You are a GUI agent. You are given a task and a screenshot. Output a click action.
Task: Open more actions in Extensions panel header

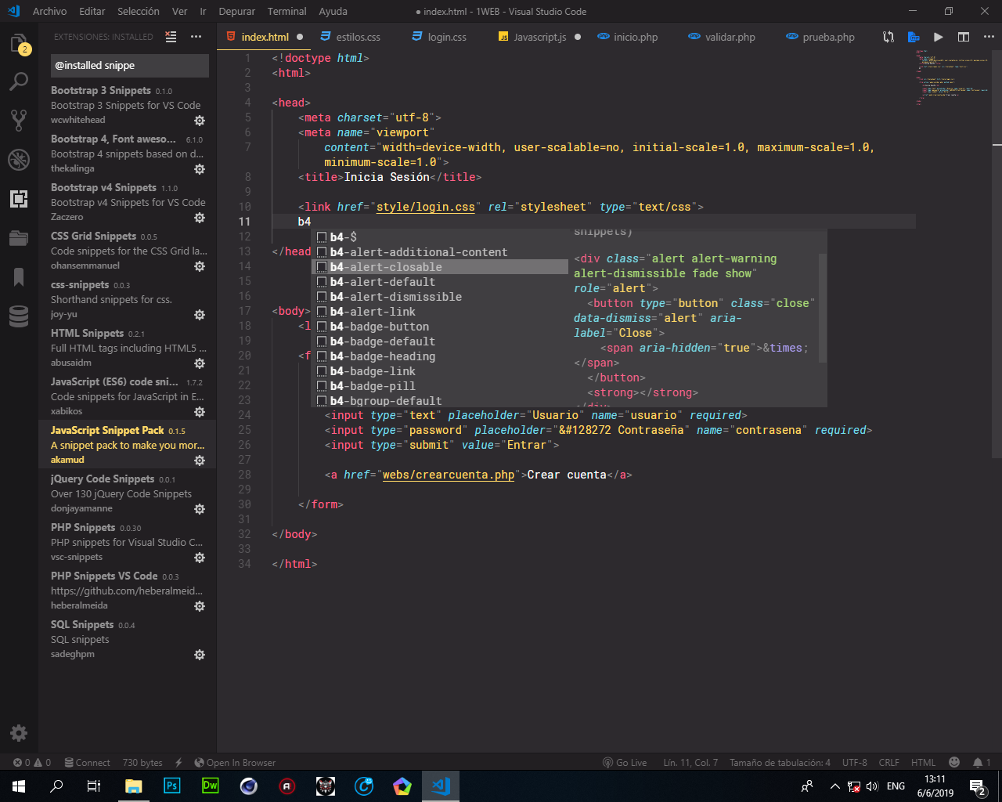(x=196, y=37)
